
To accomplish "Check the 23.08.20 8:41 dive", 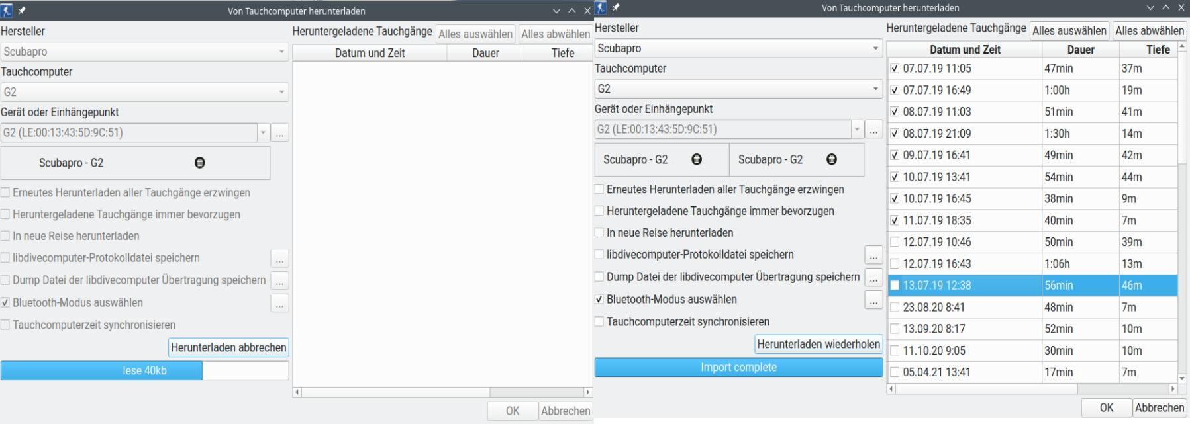I will point(895,307).
